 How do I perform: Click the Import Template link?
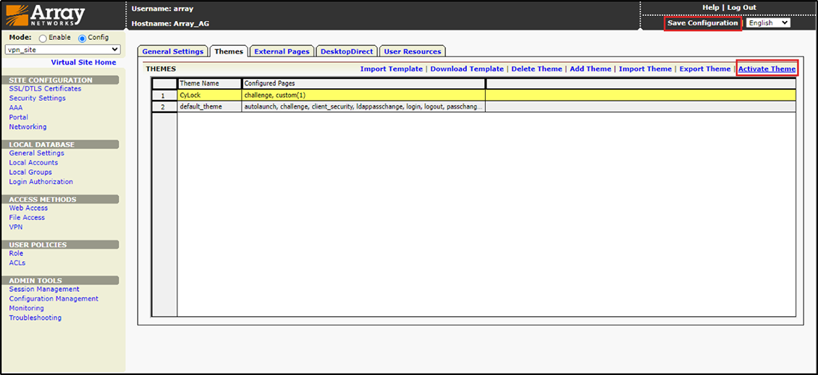pyautogui.click(x=391, y=69)
